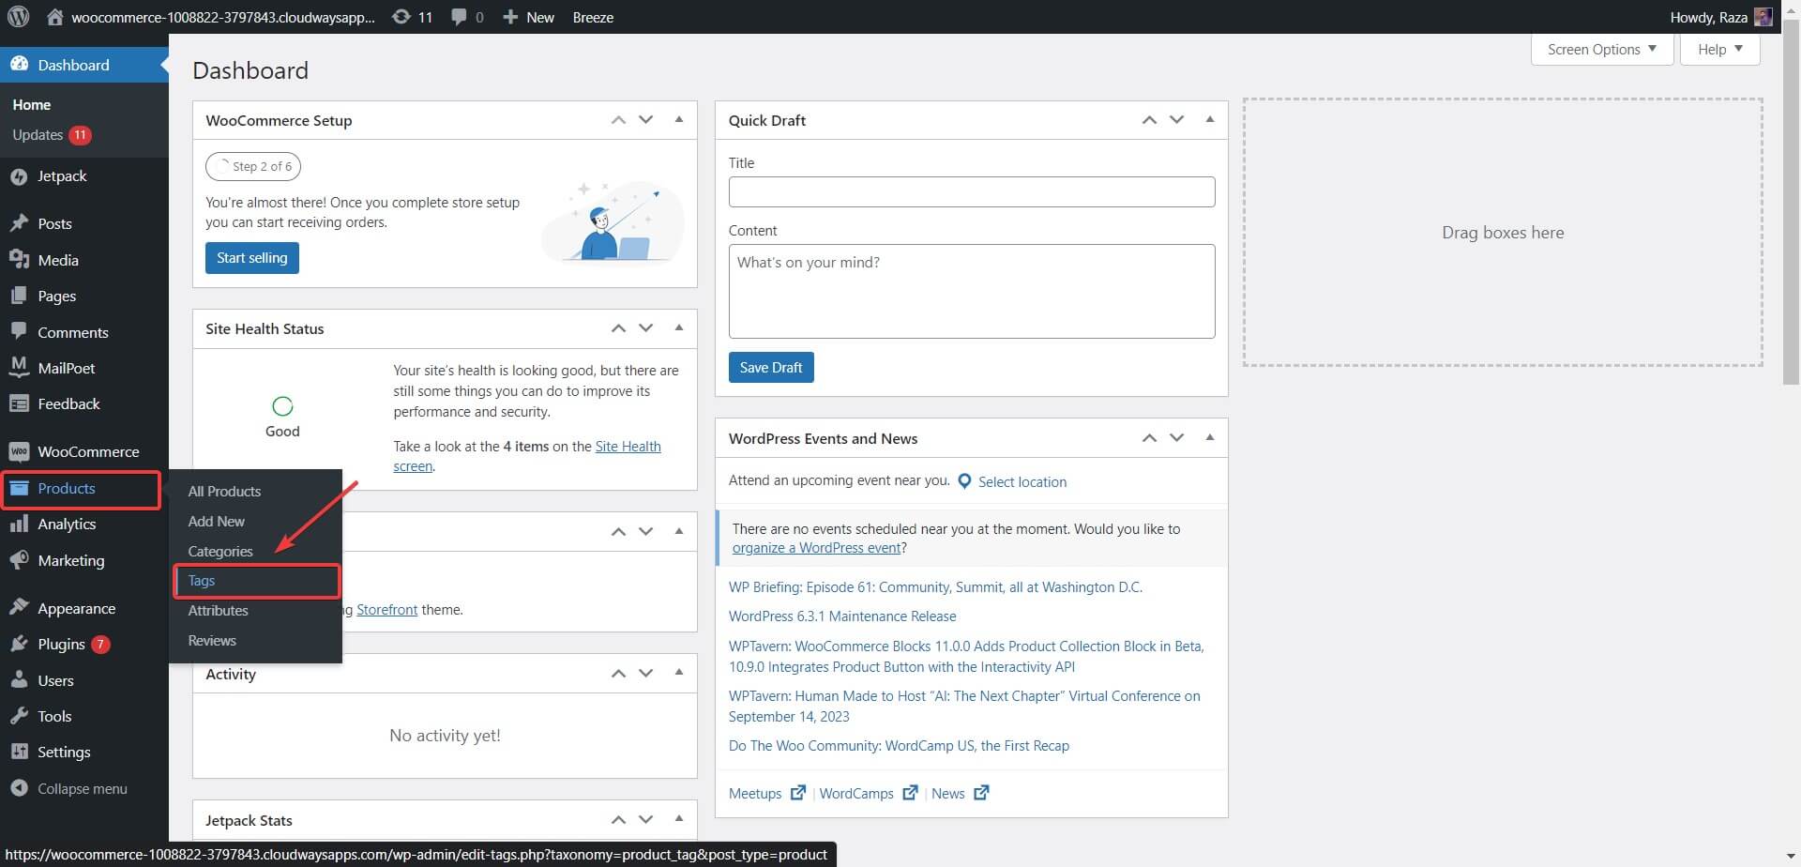This screenshot has width=1801, height=867.
Task: Click the Save Draft button
Action: coord(771,368)
